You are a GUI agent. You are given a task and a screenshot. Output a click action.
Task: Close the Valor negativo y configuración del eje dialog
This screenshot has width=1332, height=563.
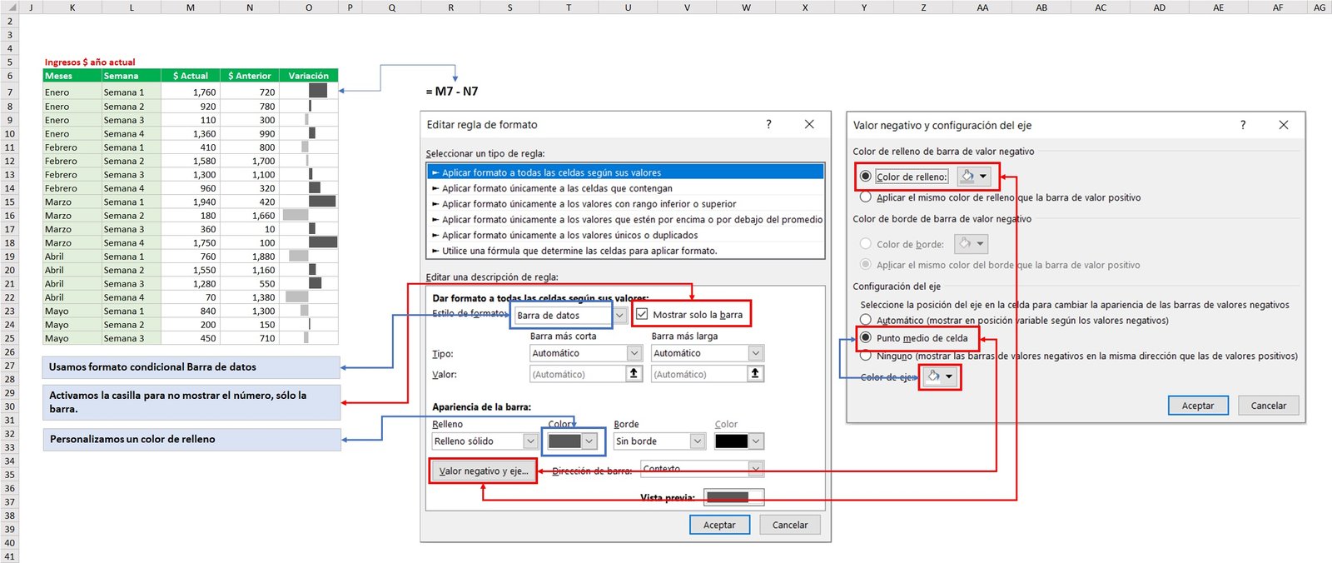(x=1284, y=125)
